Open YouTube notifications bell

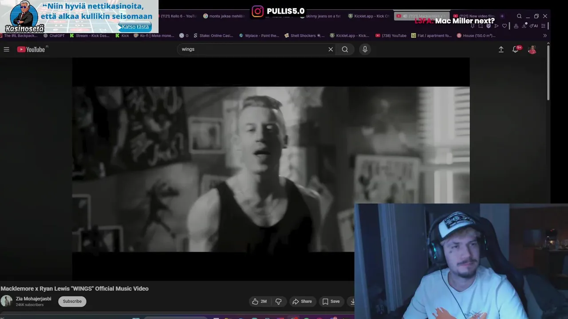coord(516,50)
